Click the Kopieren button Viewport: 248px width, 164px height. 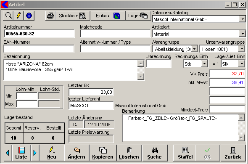[103, 153]
